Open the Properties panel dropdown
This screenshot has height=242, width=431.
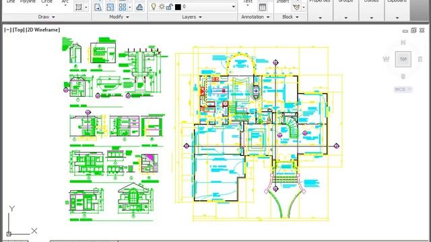(x=321, y=18)
